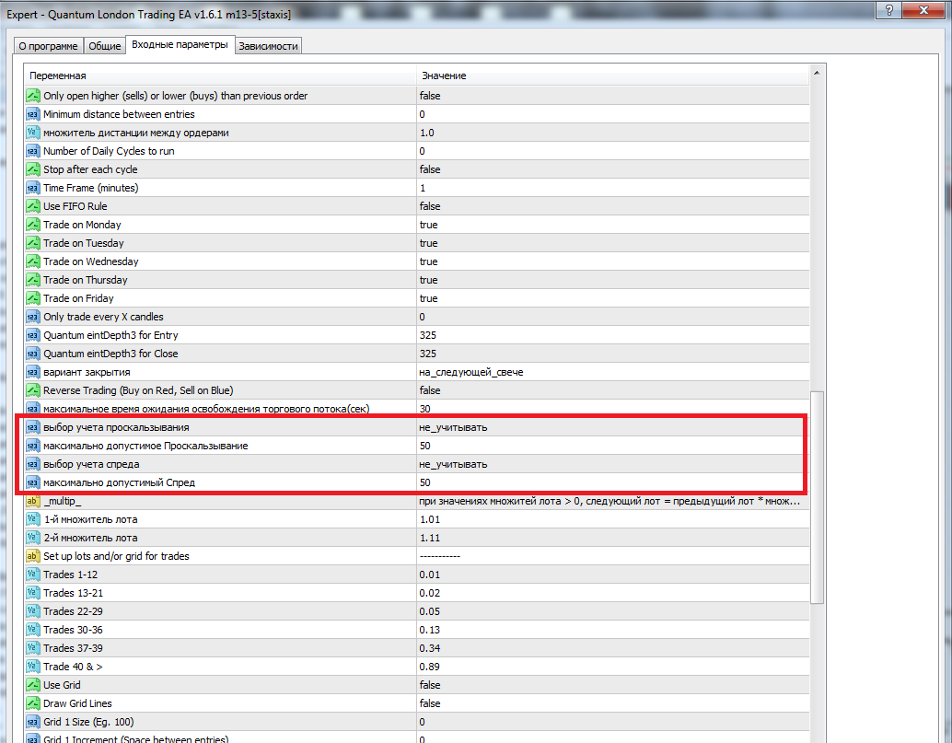
Task: Click the 0.89 value for Trade 40 & >
Action: (x=430, y=667)
